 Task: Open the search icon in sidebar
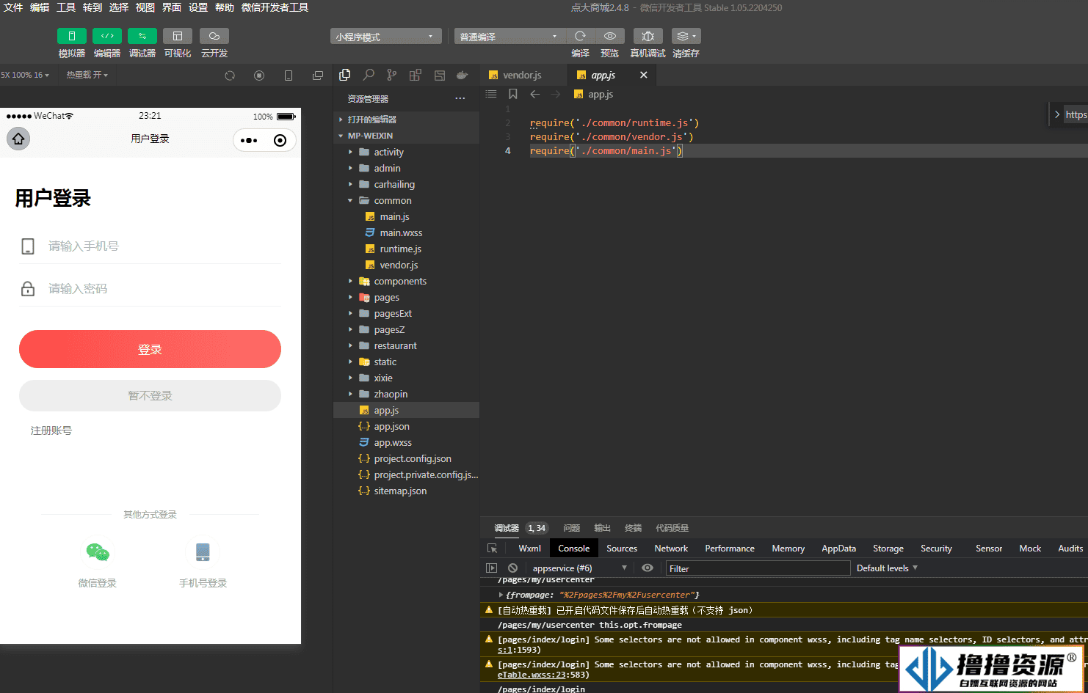click(369, 75)
